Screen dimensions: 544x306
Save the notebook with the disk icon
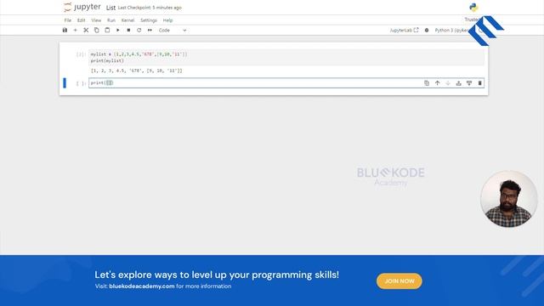click(65, 31)
